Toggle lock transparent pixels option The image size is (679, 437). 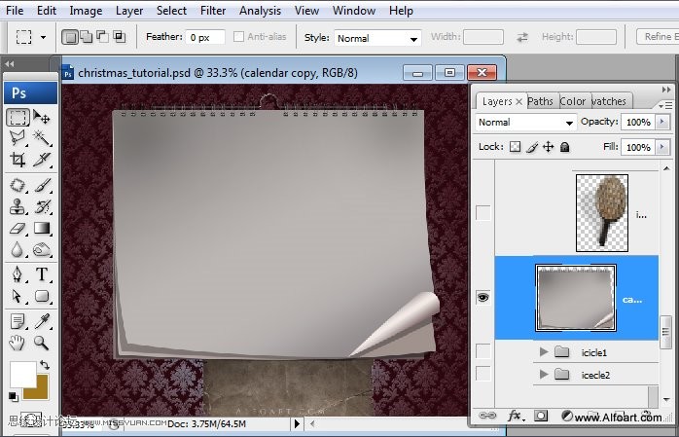pos(516,147)
